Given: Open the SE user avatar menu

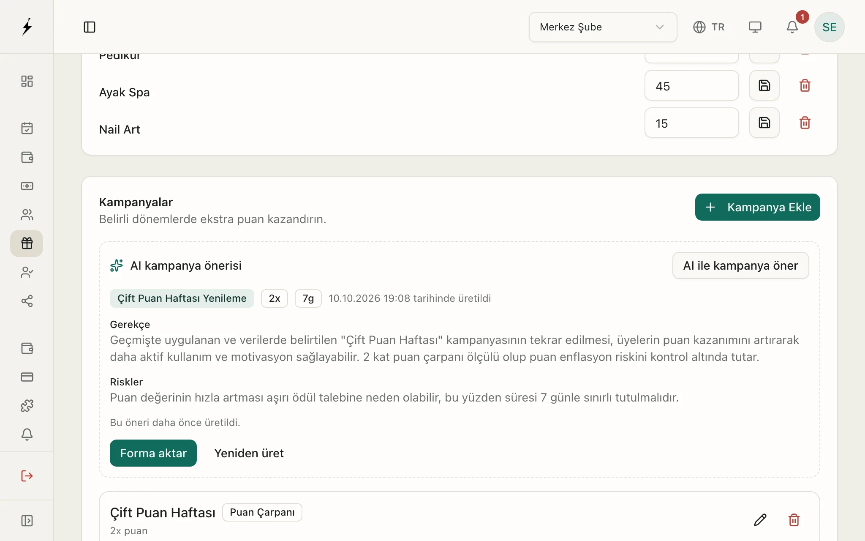Looking at the screenshot, I should 829,27.
